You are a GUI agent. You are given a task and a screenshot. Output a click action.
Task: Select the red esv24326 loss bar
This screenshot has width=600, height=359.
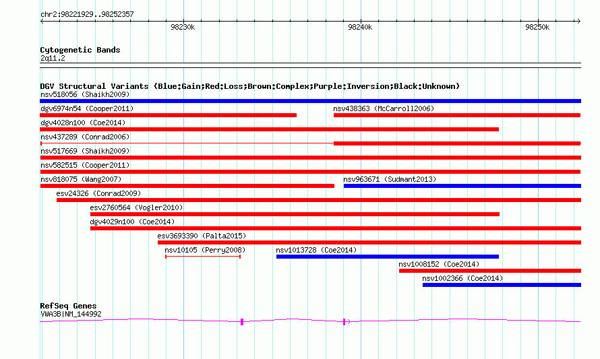pyautogui.click(x=319, y=200)
